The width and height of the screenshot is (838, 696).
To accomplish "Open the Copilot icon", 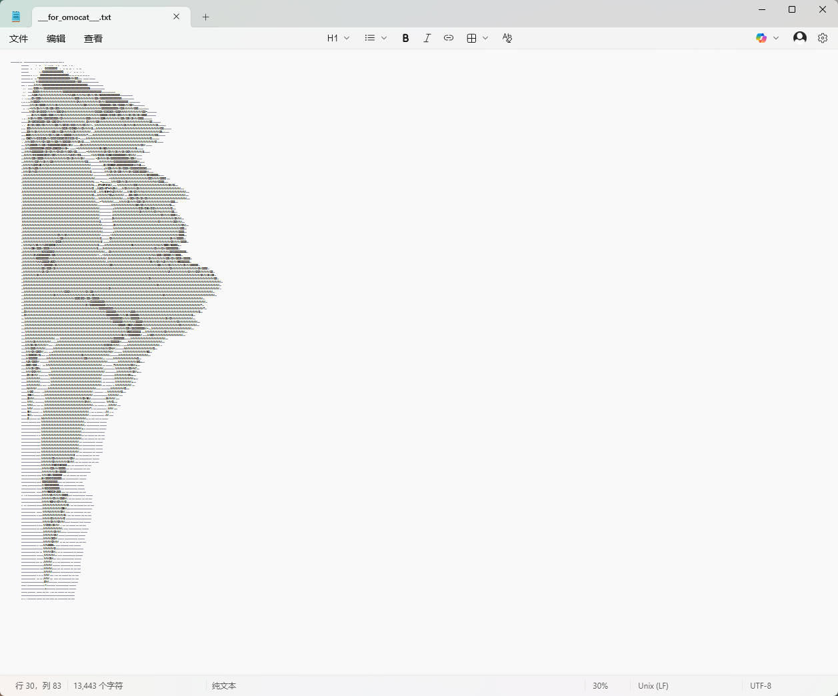I will tap(761, 38).
